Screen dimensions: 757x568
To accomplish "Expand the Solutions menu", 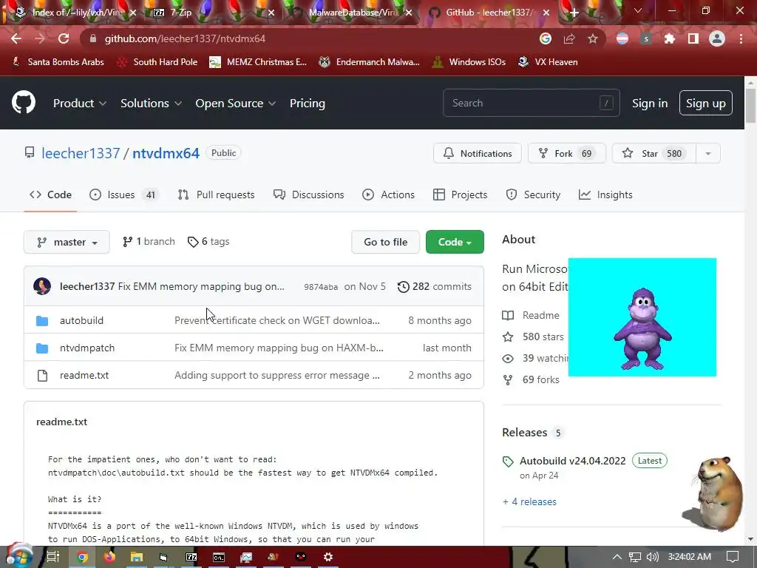I will pos(151,103).
